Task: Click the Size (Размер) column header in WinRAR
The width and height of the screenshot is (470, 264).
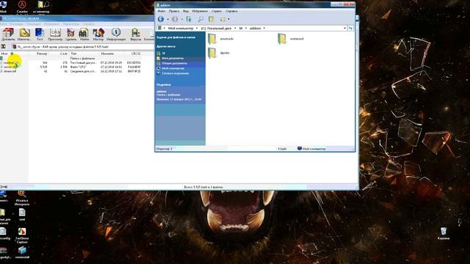Action: (42, 54)
